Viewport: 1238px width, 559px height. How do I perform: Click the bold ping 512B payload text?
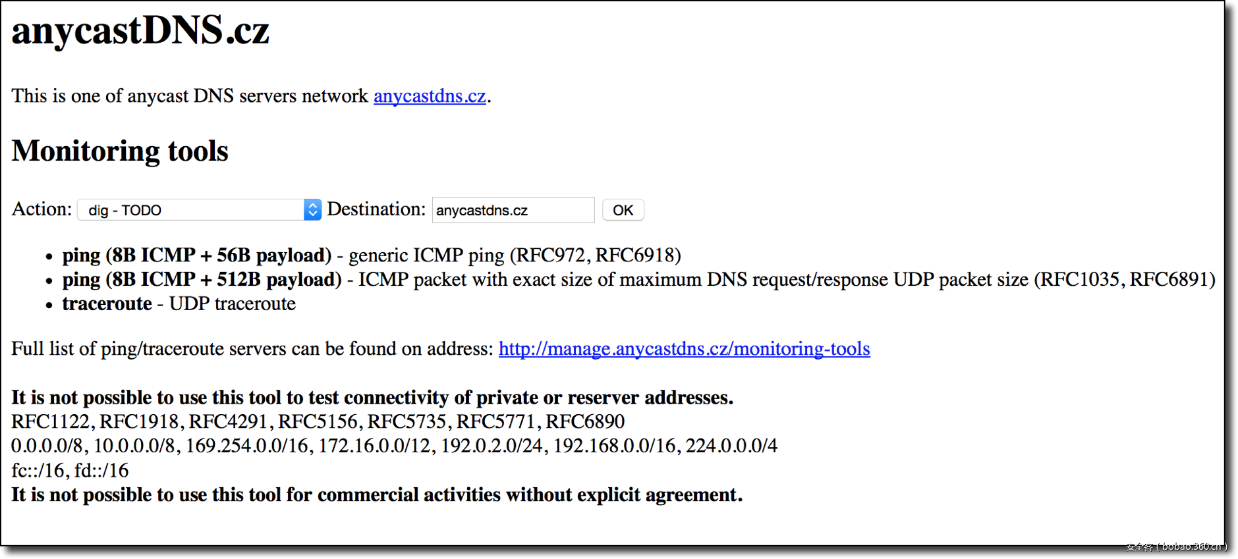(202, 280)
